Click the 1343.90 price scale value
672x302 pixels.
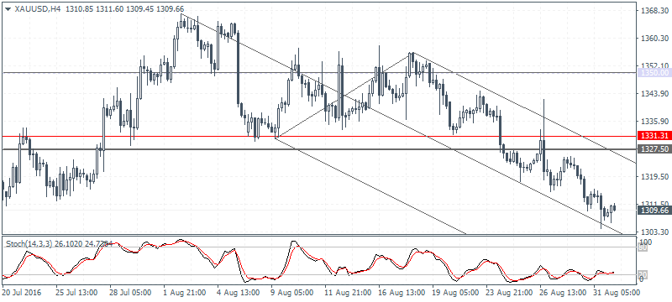point(654,94)
